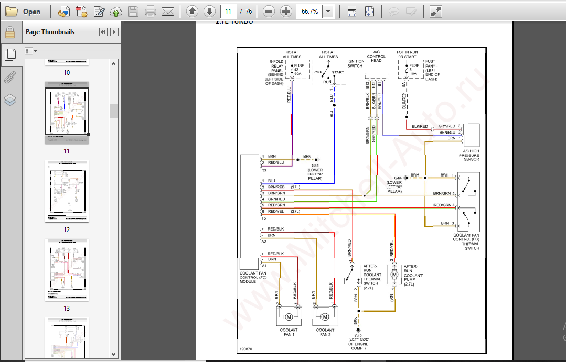Click the thumbnail panel scrollbar handle
Screen dimensions: 566x362
click(x=114, y=111)
